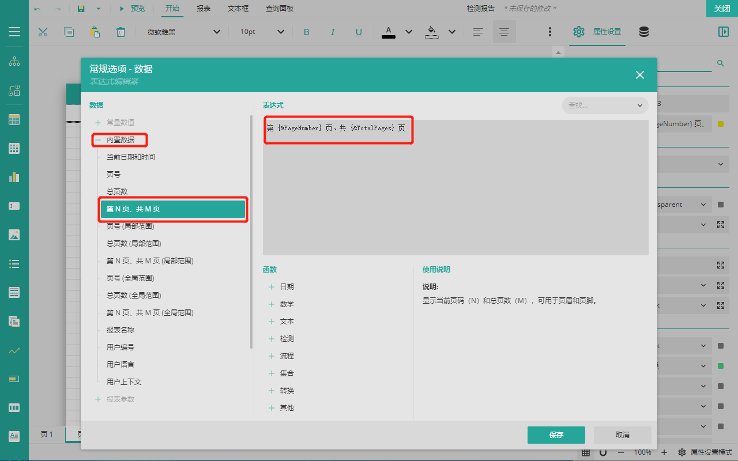Image resolution: width=738 pixels, height=461 pixels.
Task: Select the chart tool in sidebar
Action: [x=14, y=177]
